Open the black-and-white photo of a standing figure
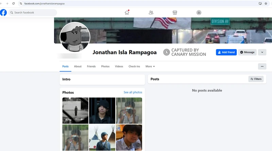The height and width of the screenshot is (151, 272). 75,110
